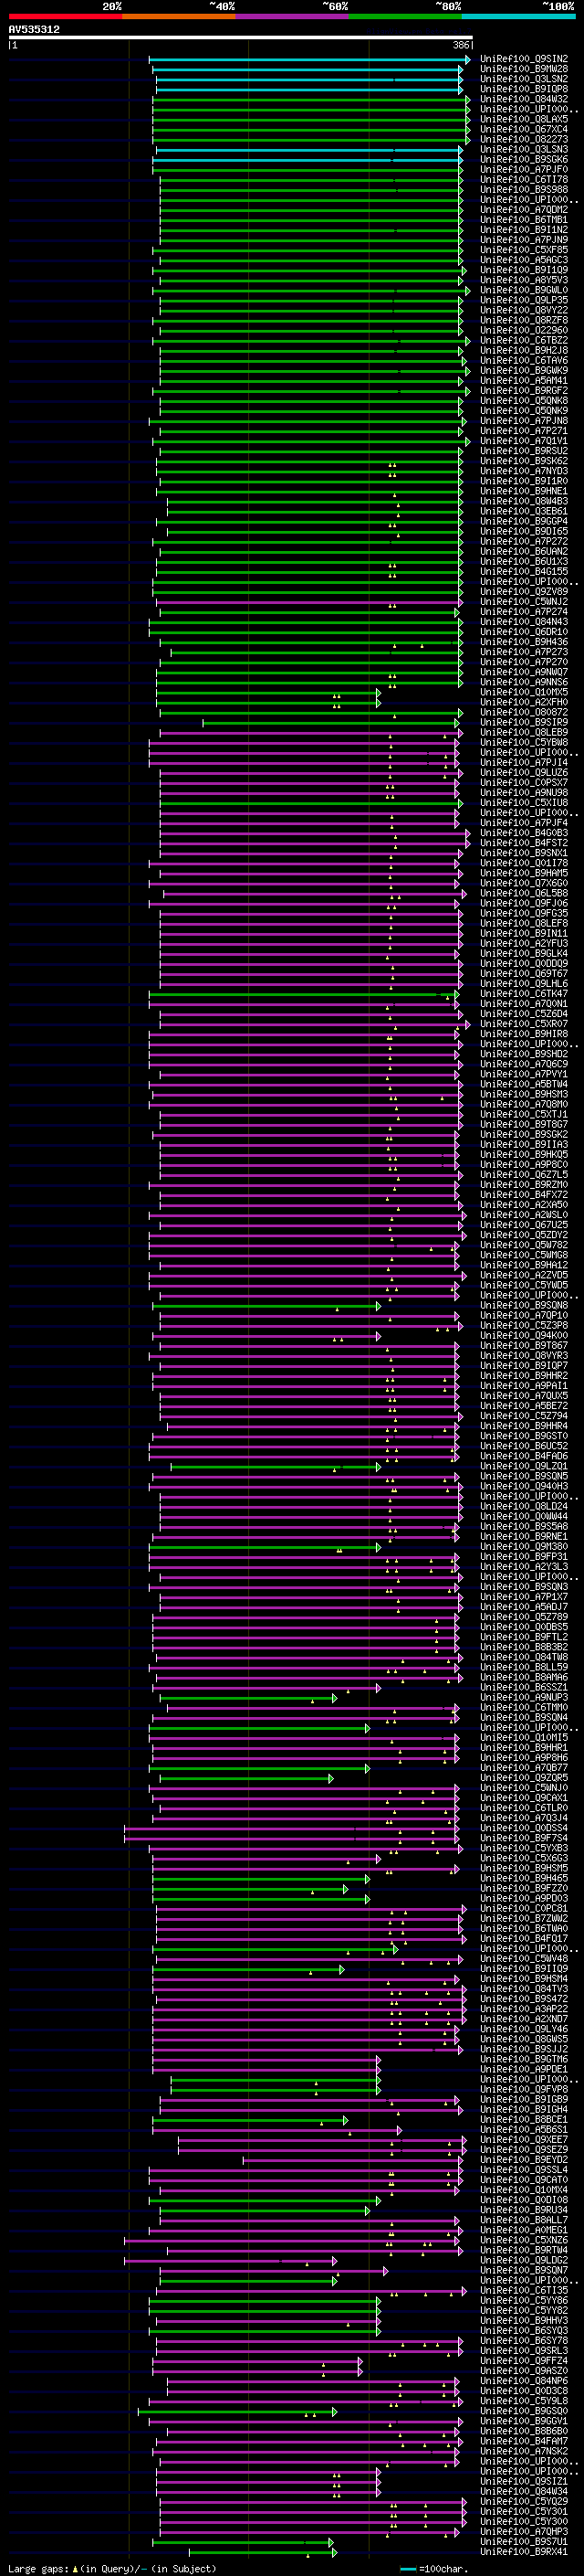Viewport: 584px width, 2576px height.
Task: Select subject label UniRef100_A5AGC3
Action: pos(524,260)
